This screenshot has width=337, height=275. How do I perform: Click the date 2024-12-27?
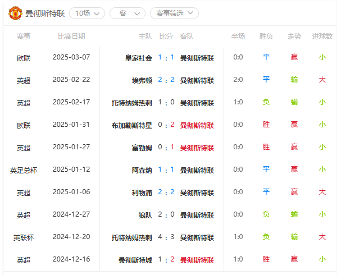[x=71, y=214]
